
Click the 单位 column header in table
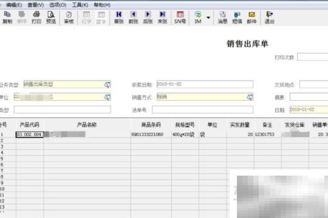[x=213, y=125]
